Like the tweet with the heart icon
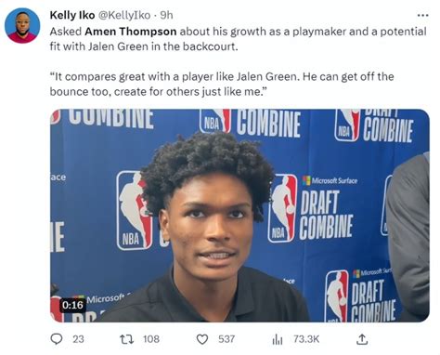This screenshot has width=440, height=355. click(202, 339)
